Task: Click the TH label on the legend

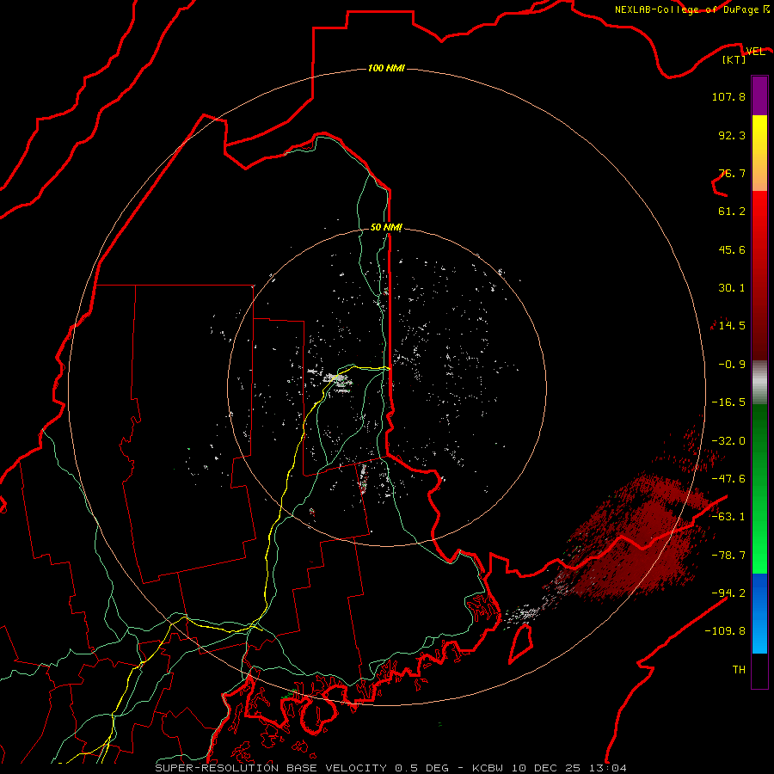Action: 739,670
